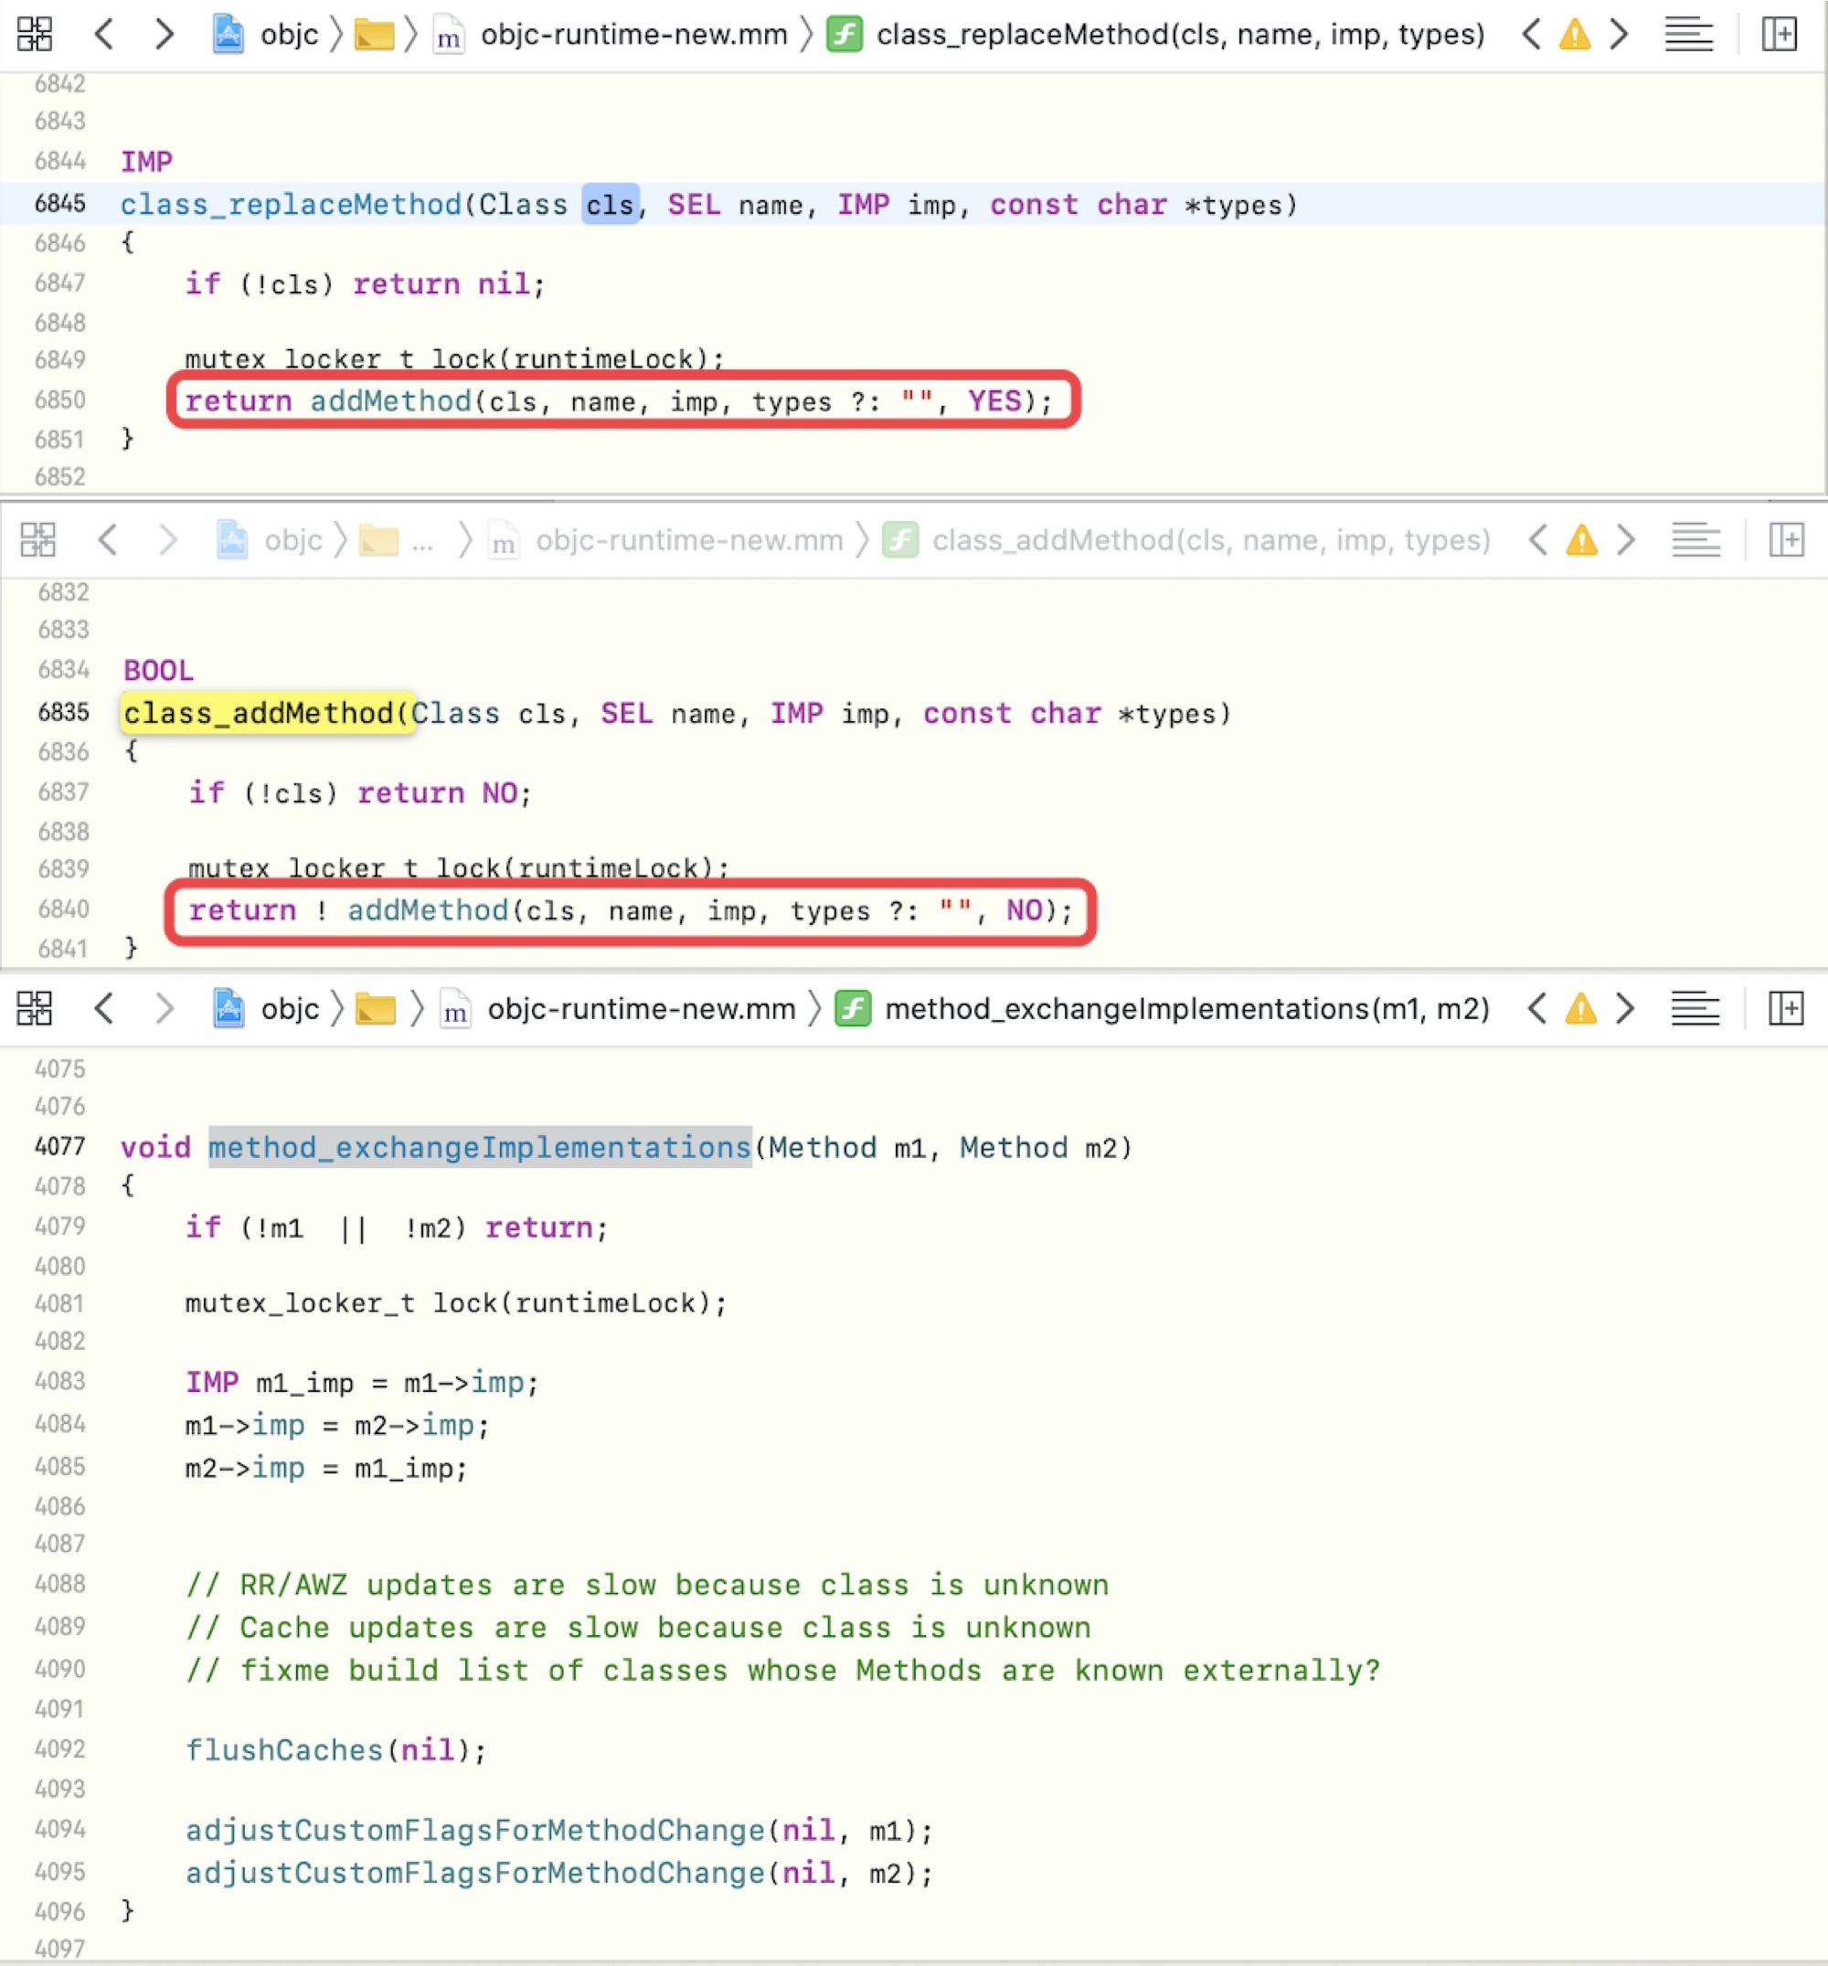Open related items grid in middle editor
Image resolution: width=1828 pixels, height=1966 pixels.
[x=38, y=540]
